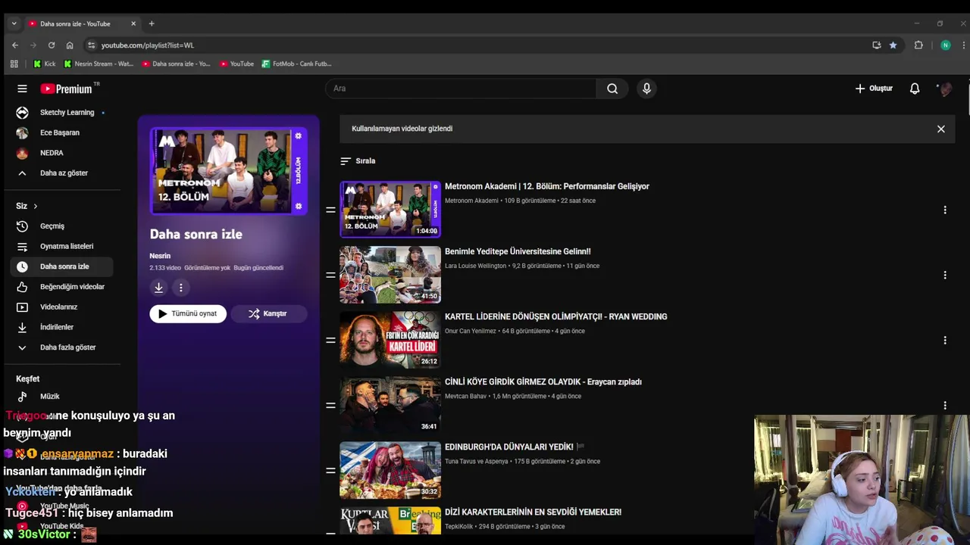Viewport: 970px width, 545px height.
Task: Open the Chrome profile N avatar
Action: click(945, 45)
